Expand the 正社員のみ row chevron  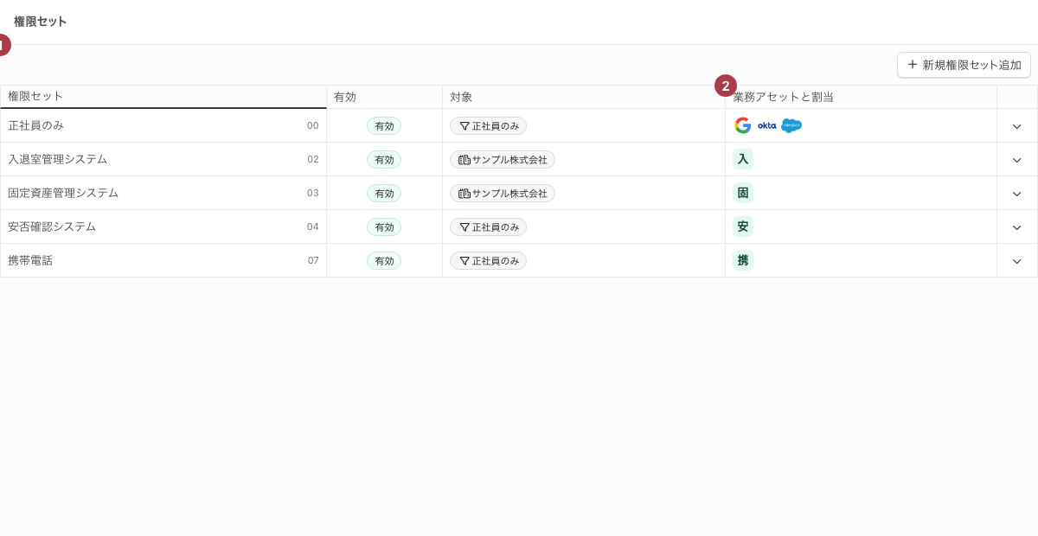tap(1017, 126)
